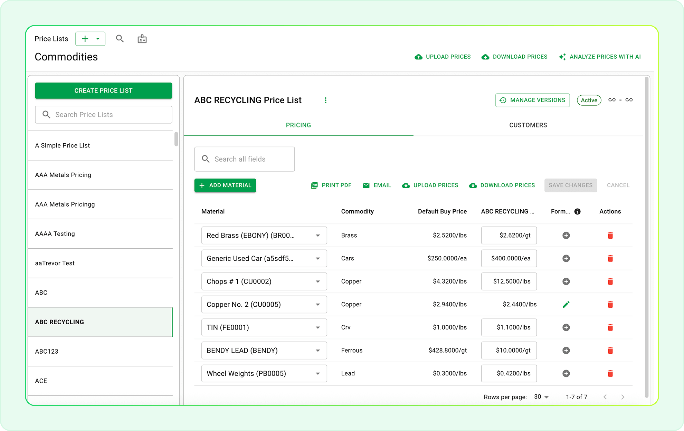Open the three-dot menu beside ABC RECYCLING Price List

pos(325,100)
